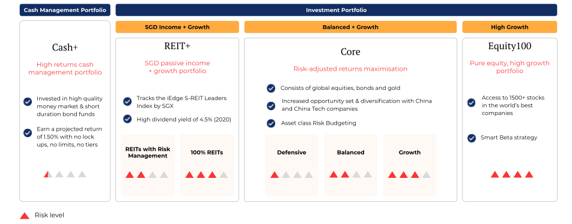Click checkmark beside money market funds bullet
Screen dimensions: 572x224
(28, 102)
